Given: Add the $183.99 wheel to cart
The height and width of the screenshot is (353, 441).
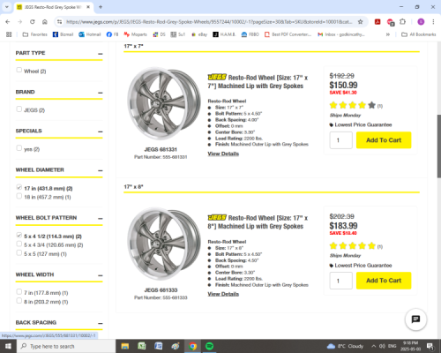Looking at the screenshot, I should click(384, 281).
